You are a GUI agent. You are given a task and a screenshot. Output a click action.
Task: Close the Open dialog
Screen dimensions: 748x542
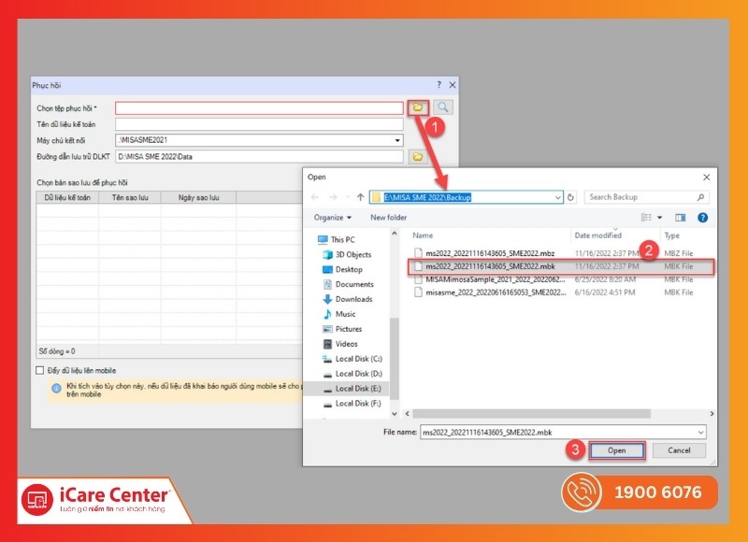pos(707,177)
